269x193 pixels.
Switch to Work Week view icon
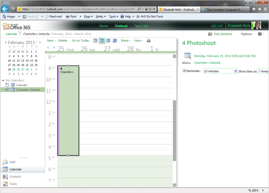(x=102, y=40)
